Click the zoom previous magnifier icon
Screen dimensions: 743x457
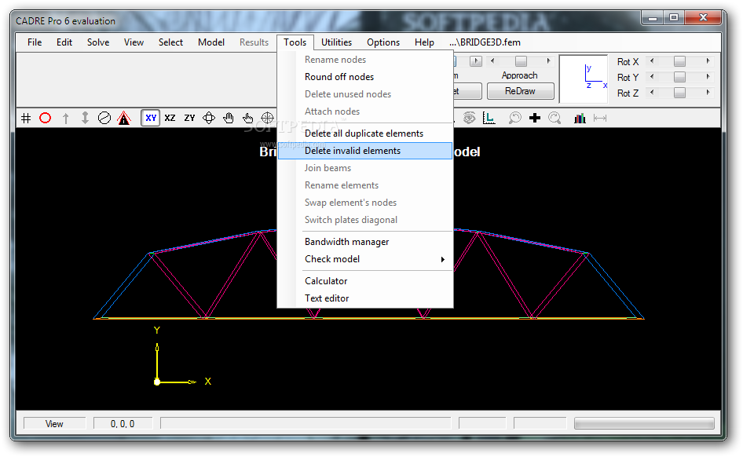514,118
